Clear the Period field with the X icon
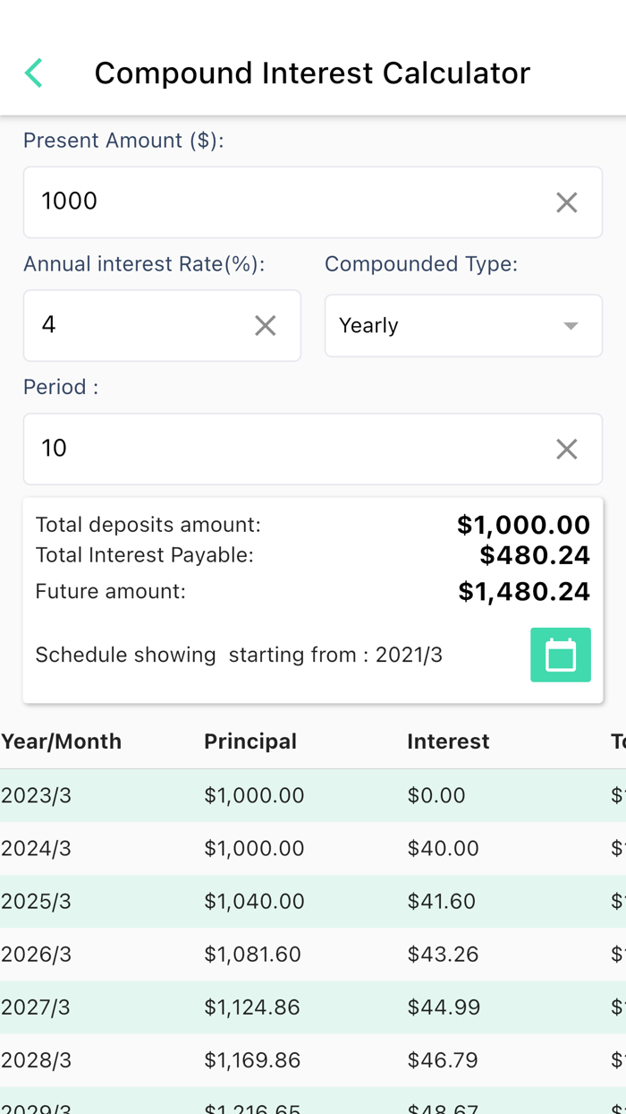This screenshot has height=1114, width=626. tap(566, 449)
